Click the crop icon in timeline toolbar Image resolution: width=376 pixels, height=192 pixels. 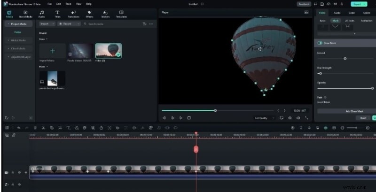click(60, 128)
